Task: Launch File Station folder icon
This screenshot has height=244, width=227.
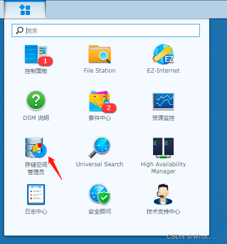Action: click(x=100, y=54)
